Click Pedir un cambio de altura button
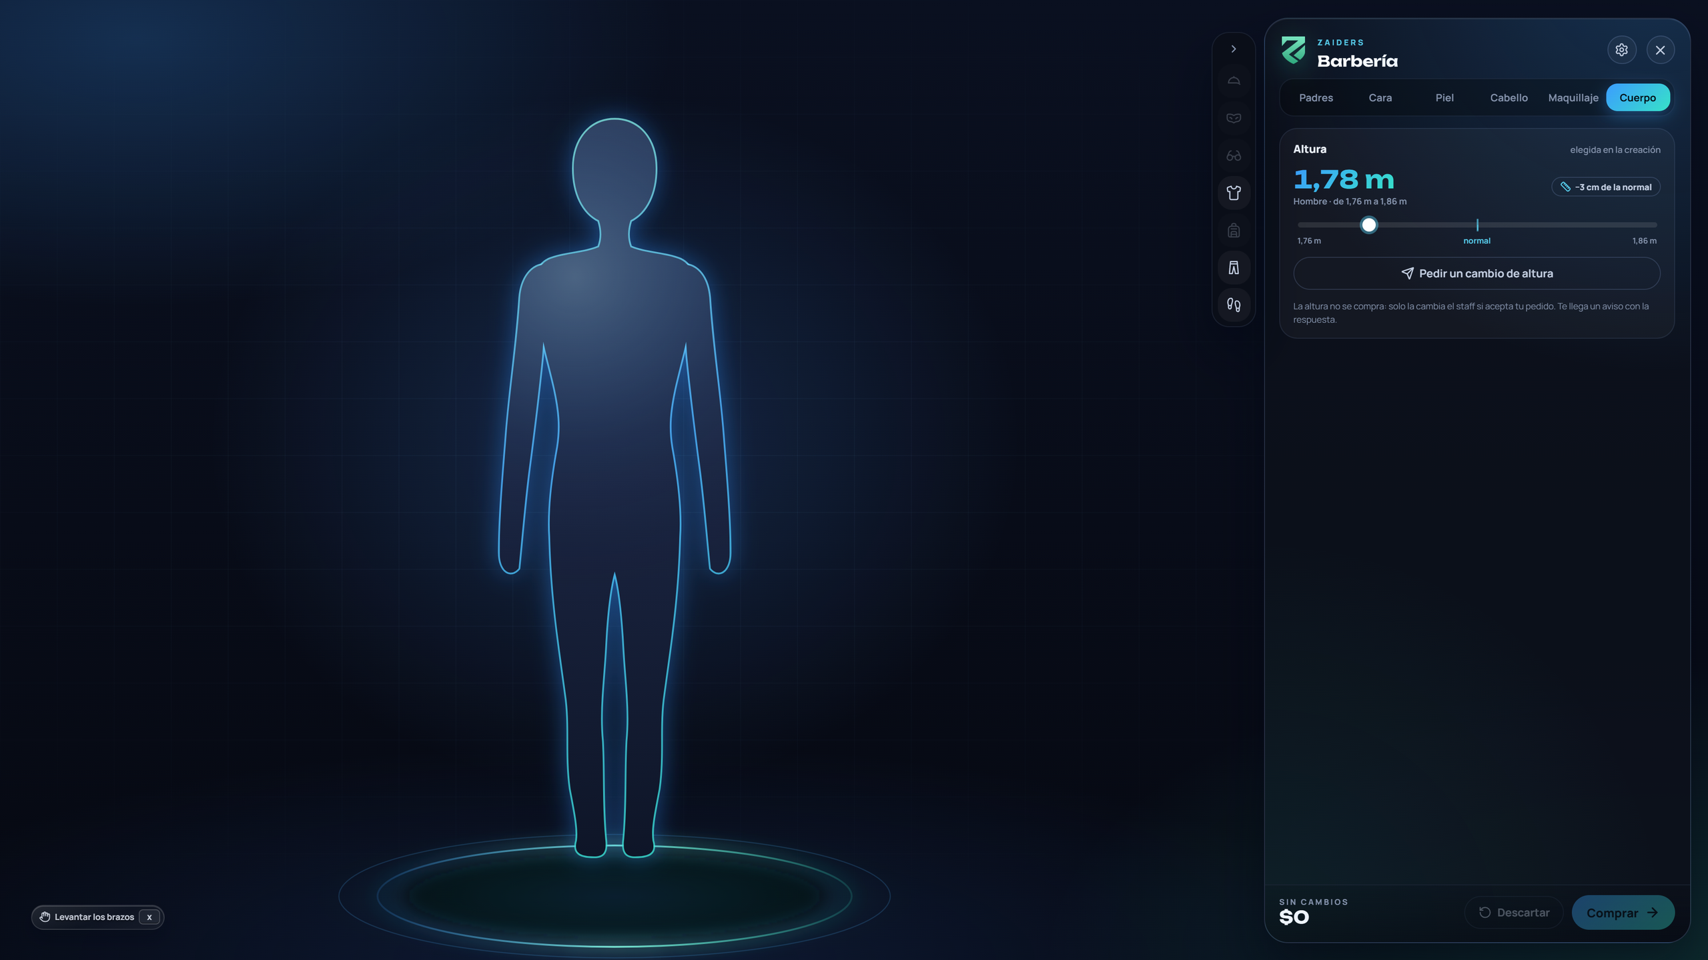This screenshot has width=1708, height=960. [x=1476, y=273]
